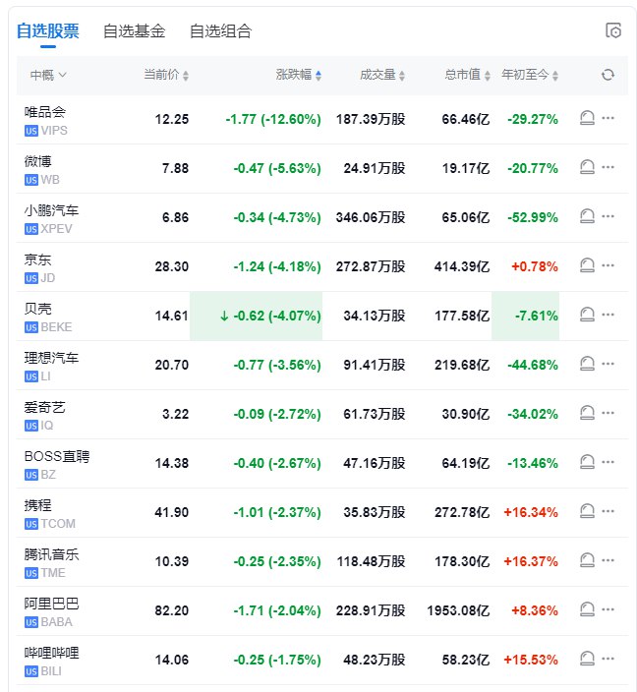
Task: Open more options for 微博 row
Action: pos(608,167)
